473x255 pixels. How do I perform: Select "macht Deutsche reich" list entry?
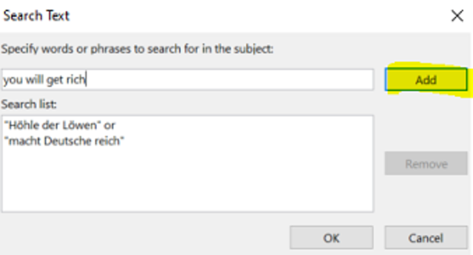[64, 141]
